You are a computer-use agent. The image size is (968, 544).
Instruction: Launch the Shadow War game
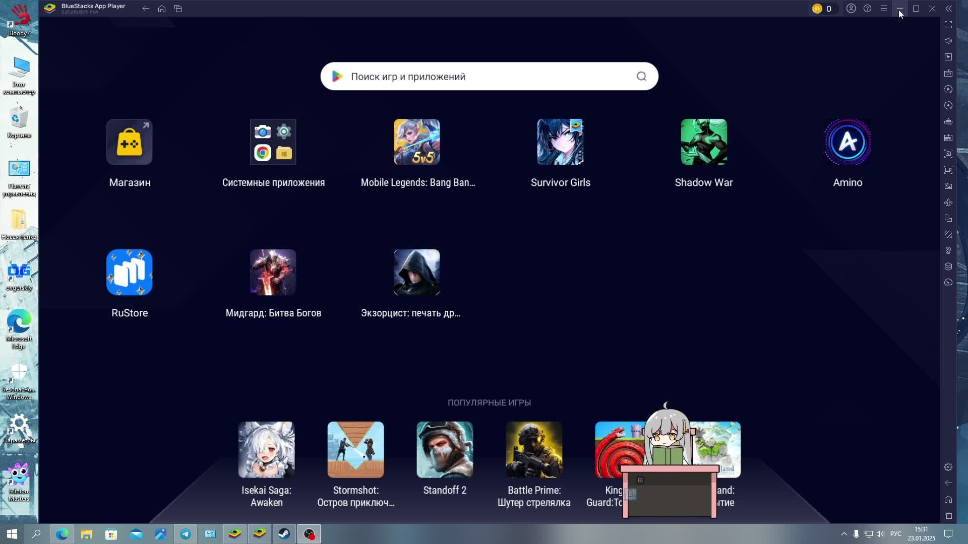pyautogui.click(x=704, y=142)
